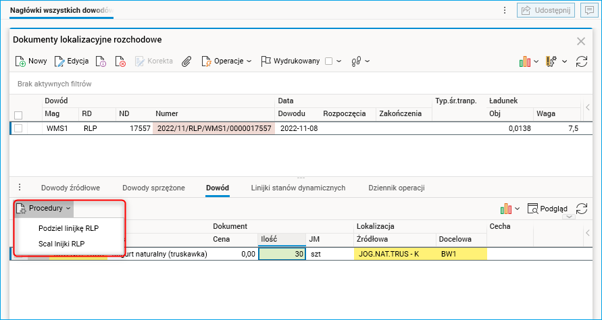Expand the Procedury dropdown

click(x=44, y=209)
